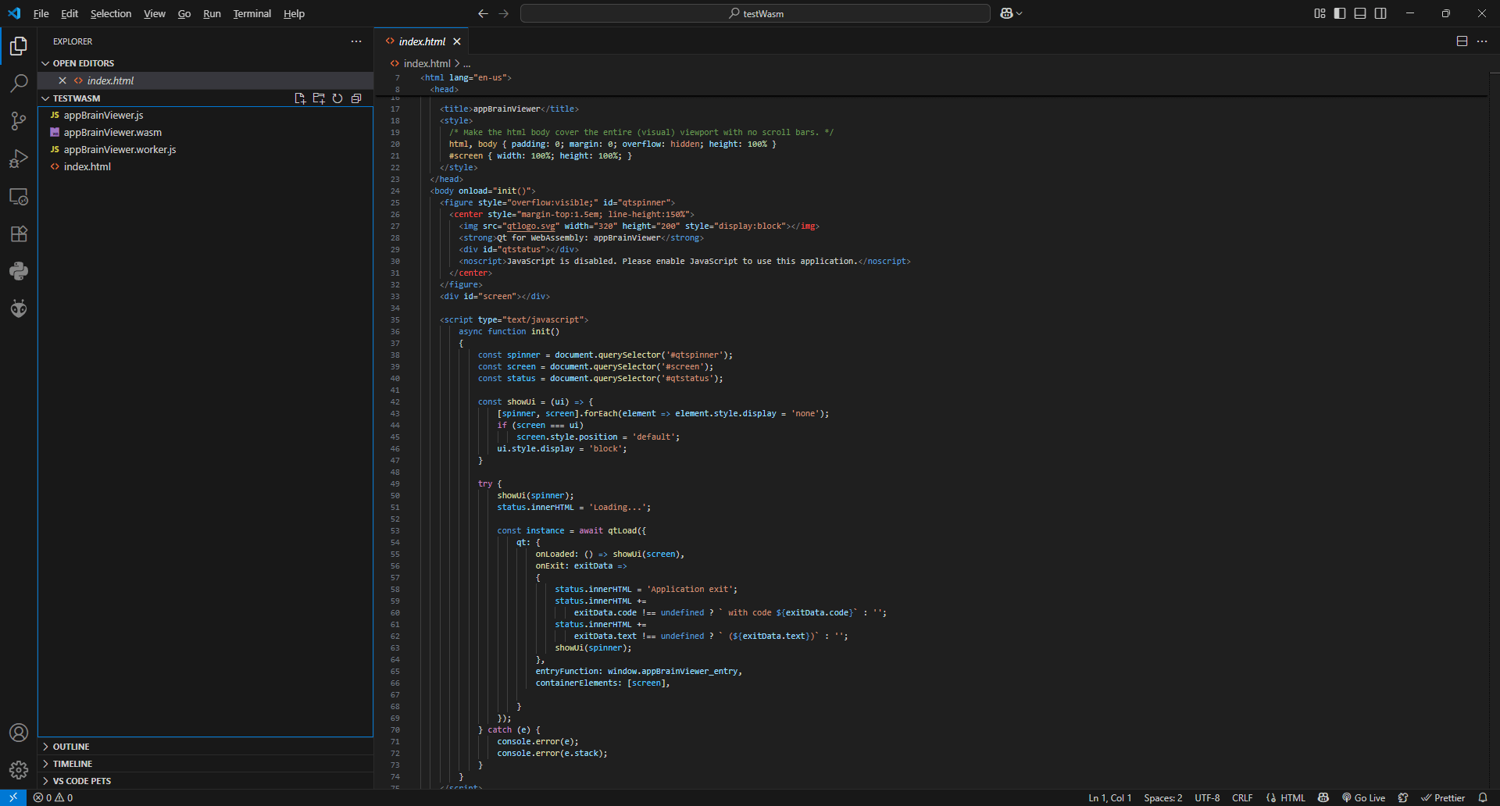Screen dimensions: 1500x806
Task: Toggle the Secondary Side Bar
Action: 1380,13
